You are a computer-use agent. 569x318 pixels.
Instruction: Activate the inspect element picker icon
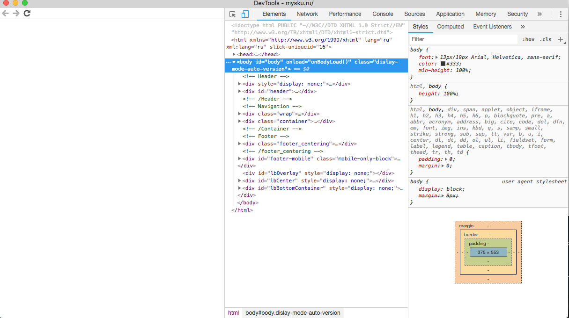pos(233,14)
